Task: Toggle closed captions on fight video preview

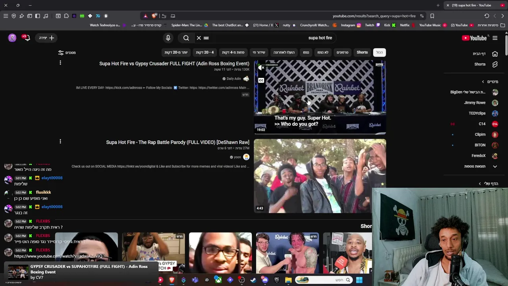Action: tap(261, 80)
